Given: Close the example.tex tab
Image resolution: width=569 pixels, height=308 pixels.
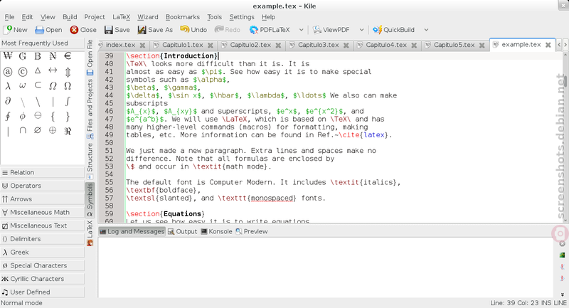Looking at the screenshot, I should click(x=548, y=45).
